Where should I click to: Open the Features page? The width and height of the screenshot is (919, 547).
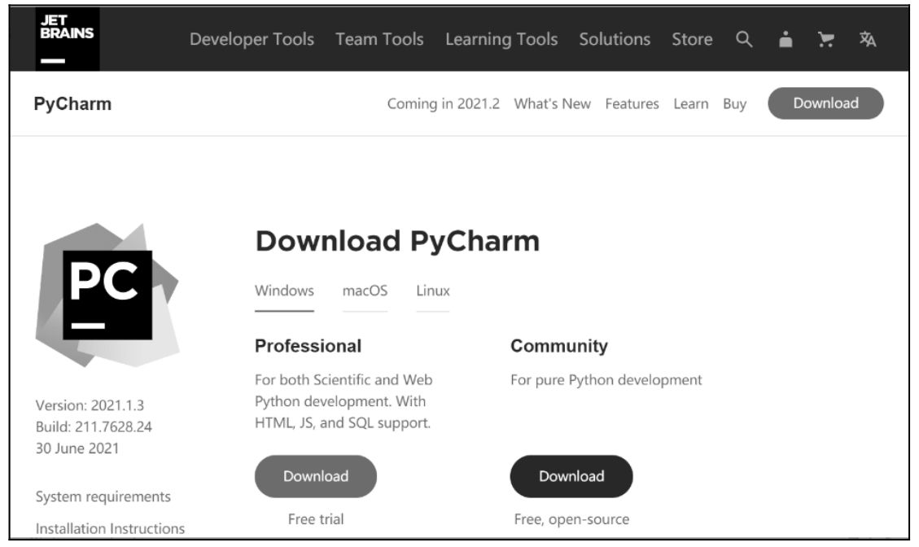tap(632, 103)
